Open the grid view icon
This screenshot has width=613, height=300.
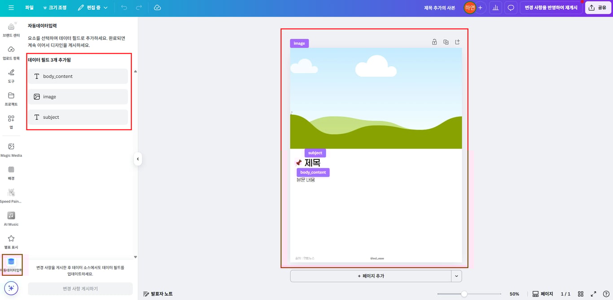tap(581, 294)
